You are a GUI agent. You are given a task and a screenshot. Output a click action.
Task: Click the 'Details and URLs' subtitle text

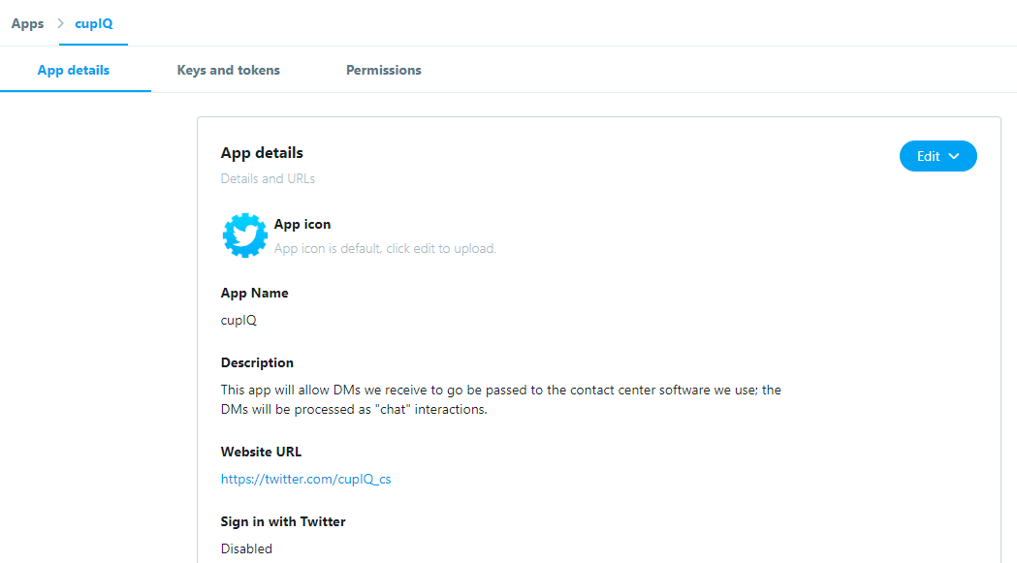268,179
